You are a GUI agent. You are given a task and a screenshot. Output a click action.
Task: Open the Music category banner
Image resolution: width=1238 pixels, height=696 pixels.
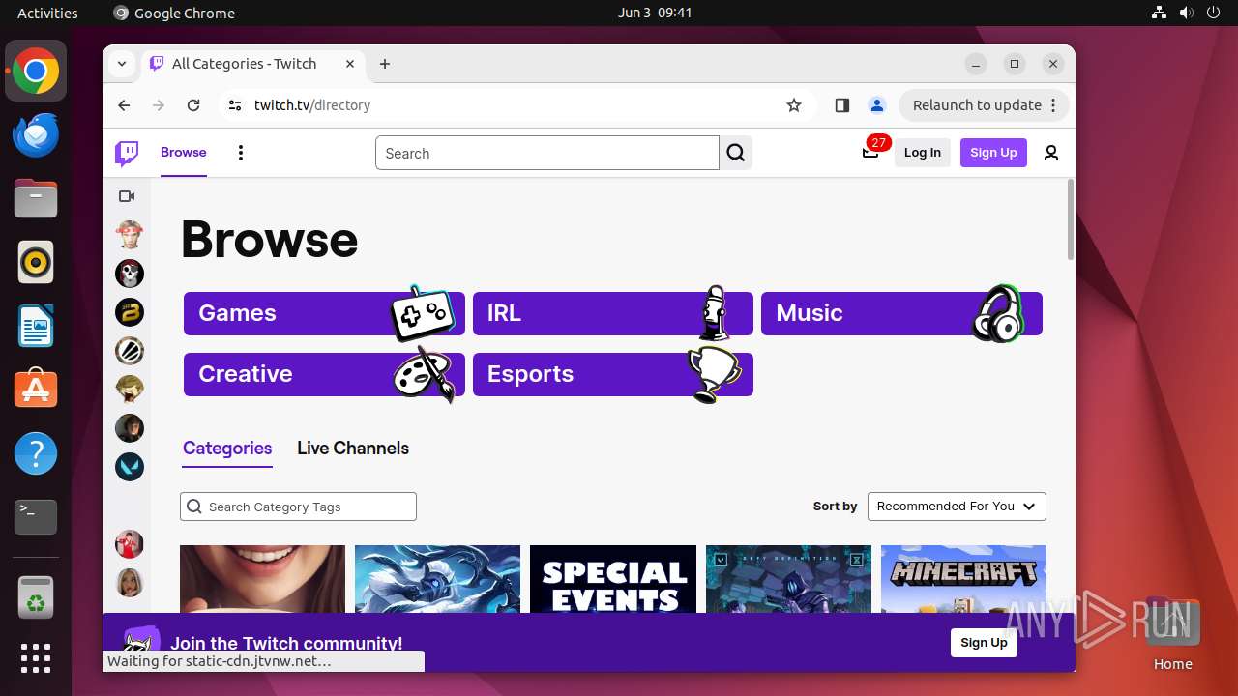tap(901, 313)
